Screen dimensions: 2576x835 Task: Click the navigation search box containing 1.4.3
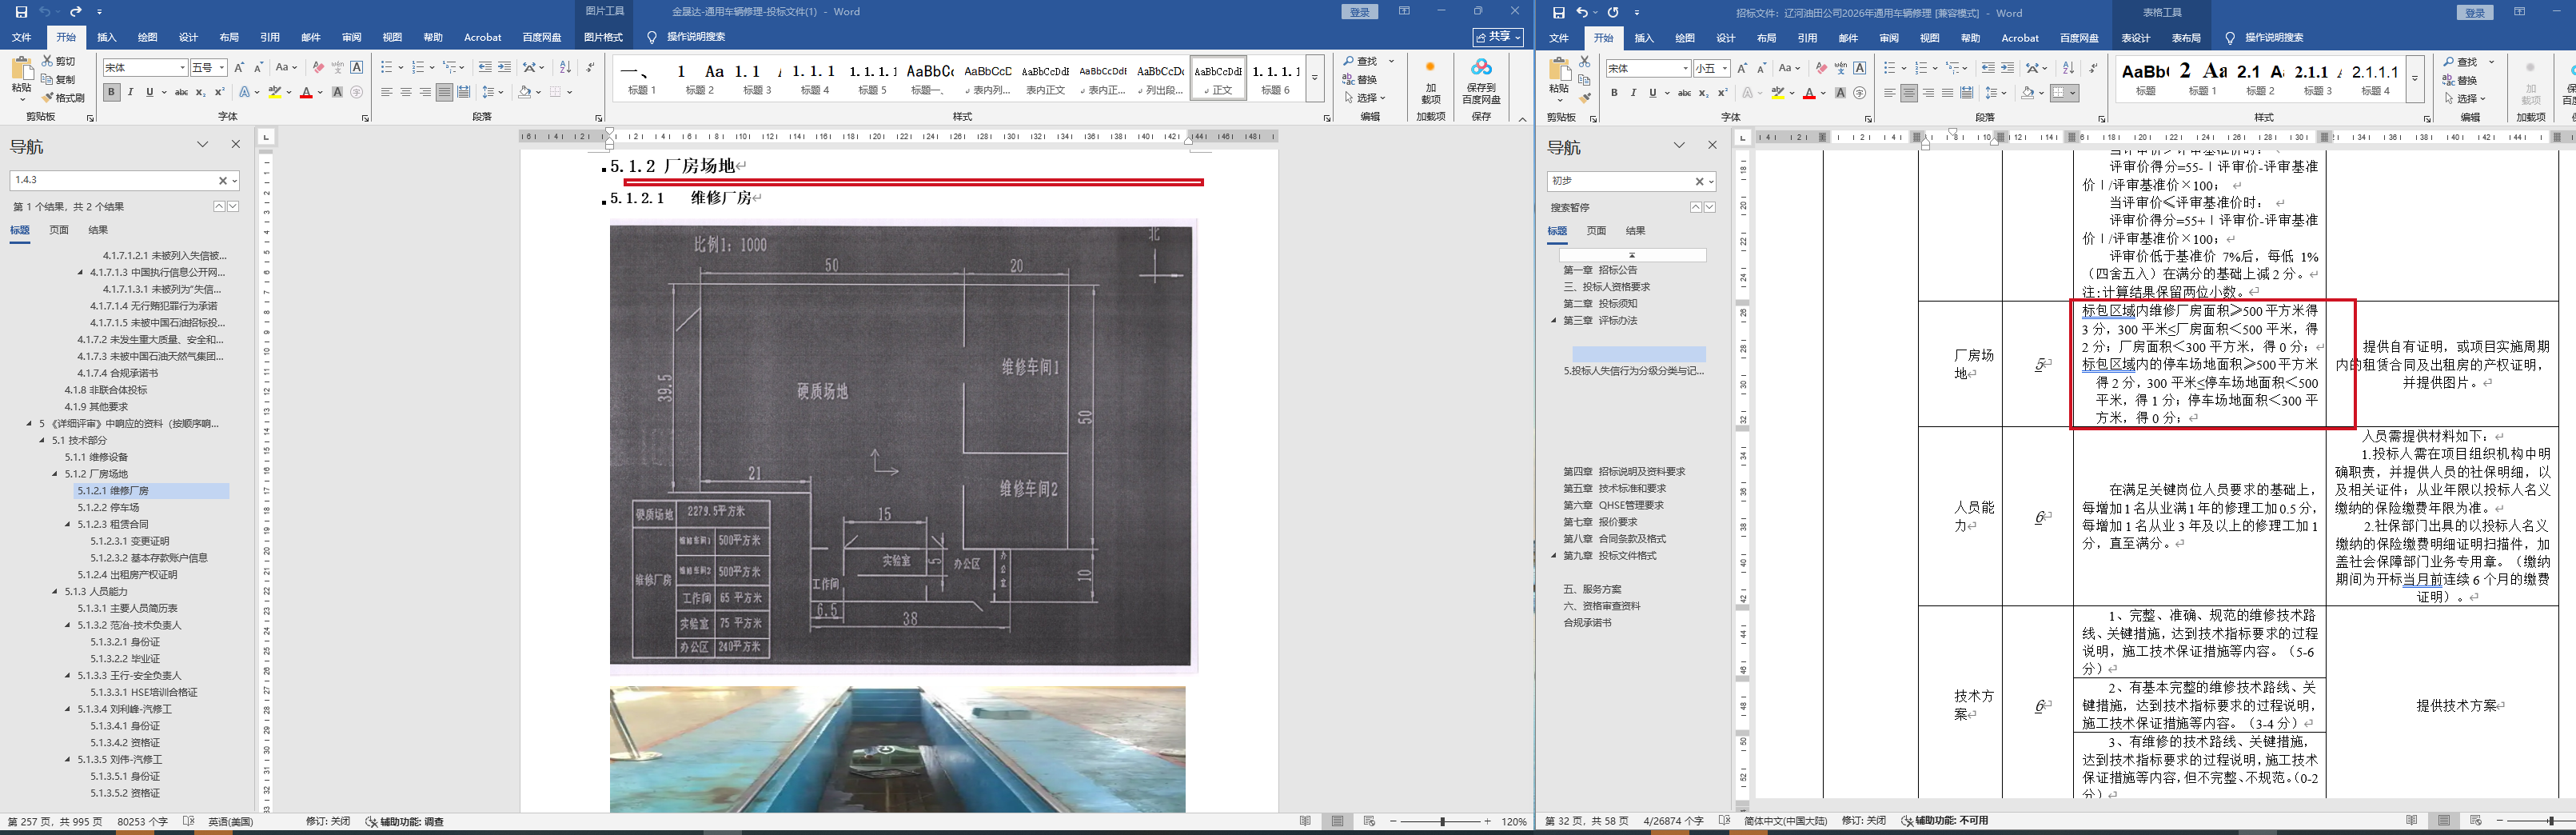click(x=112, y=180)
